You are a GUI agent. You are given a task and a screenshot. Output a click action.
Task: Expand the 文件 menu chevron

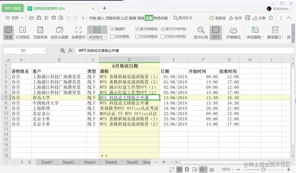22,18
